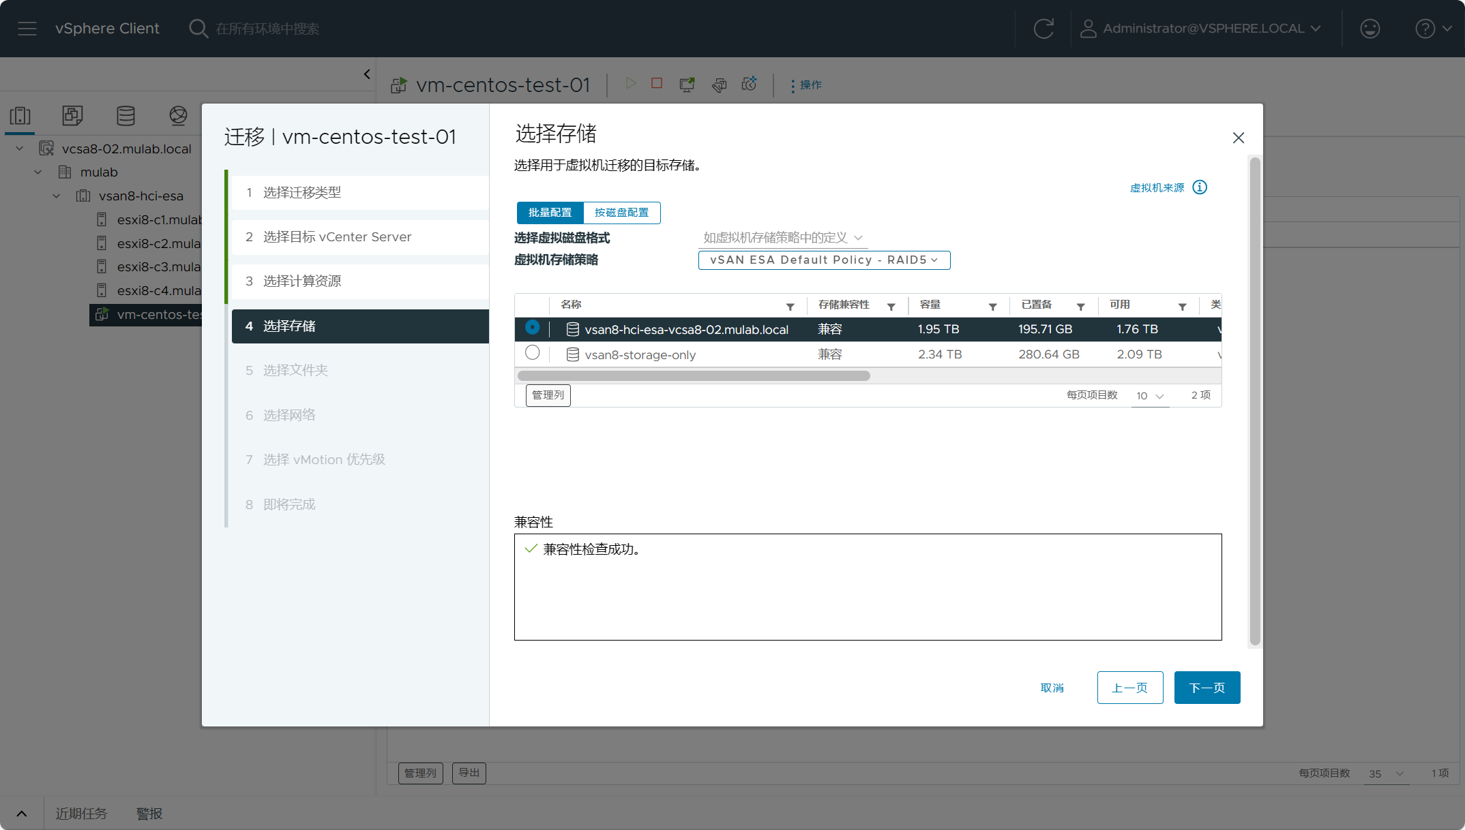This screenshot has height=830, width=1465.
Task: Filter the 可用 column
Action: (x=1182, y=307)
